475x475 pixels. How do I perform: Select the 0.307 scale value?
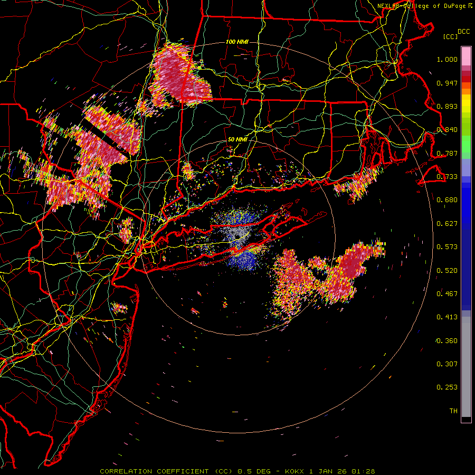click(x=447, y=364)
